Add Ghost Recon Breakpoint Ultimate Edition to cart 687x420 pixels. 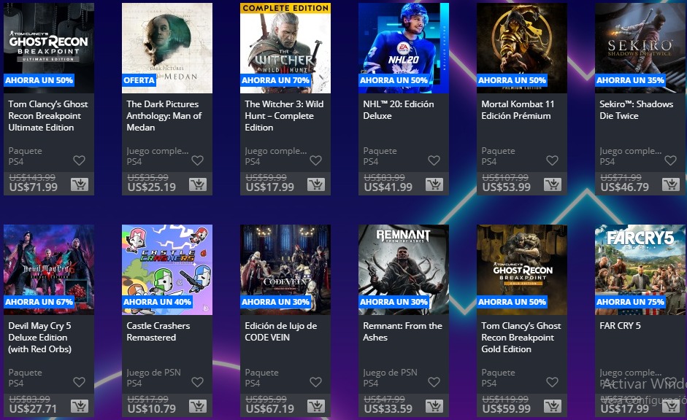tap(80, 184)
